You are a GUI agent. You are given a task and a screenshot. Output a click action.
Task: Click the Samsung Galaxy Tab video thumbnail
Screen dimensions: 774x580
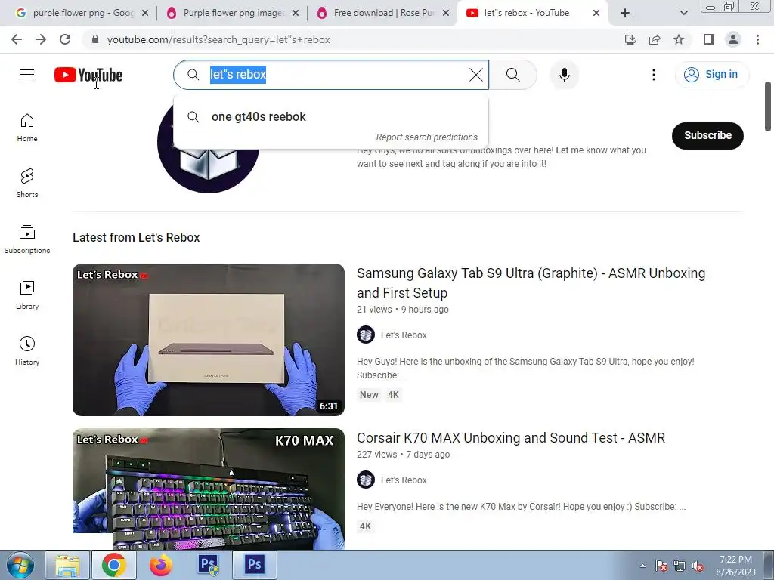[x=209, y=339]
